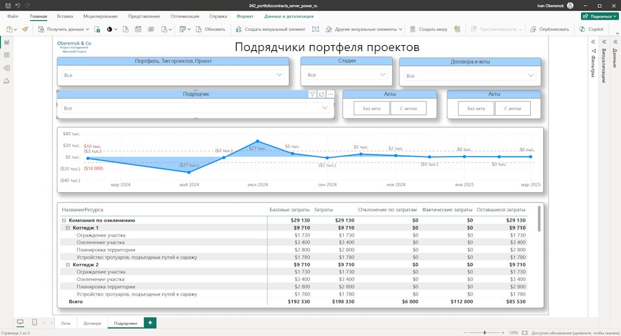
Task: Open the Оптимизация ribbon tab
Action: coord(185,16)
